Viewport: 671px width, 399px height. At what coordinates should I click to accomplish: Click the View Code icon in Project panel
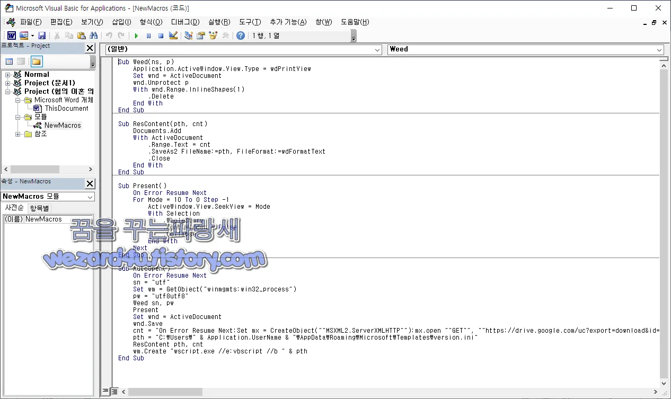[x=9, y=61]
